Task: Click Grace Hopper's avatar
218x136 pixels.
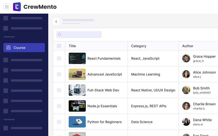Action: pyautogui.click(x=186, y=58)
